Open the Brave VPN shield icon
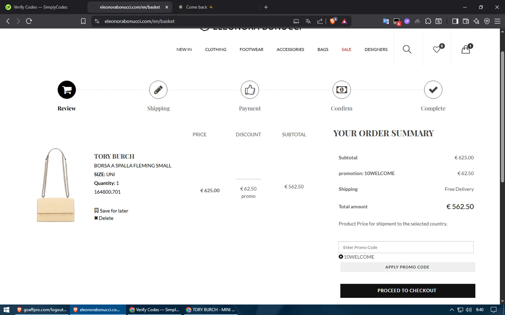The height and width of the screenshot is (315, 505). pyautogui.click(x=487, y=21)
